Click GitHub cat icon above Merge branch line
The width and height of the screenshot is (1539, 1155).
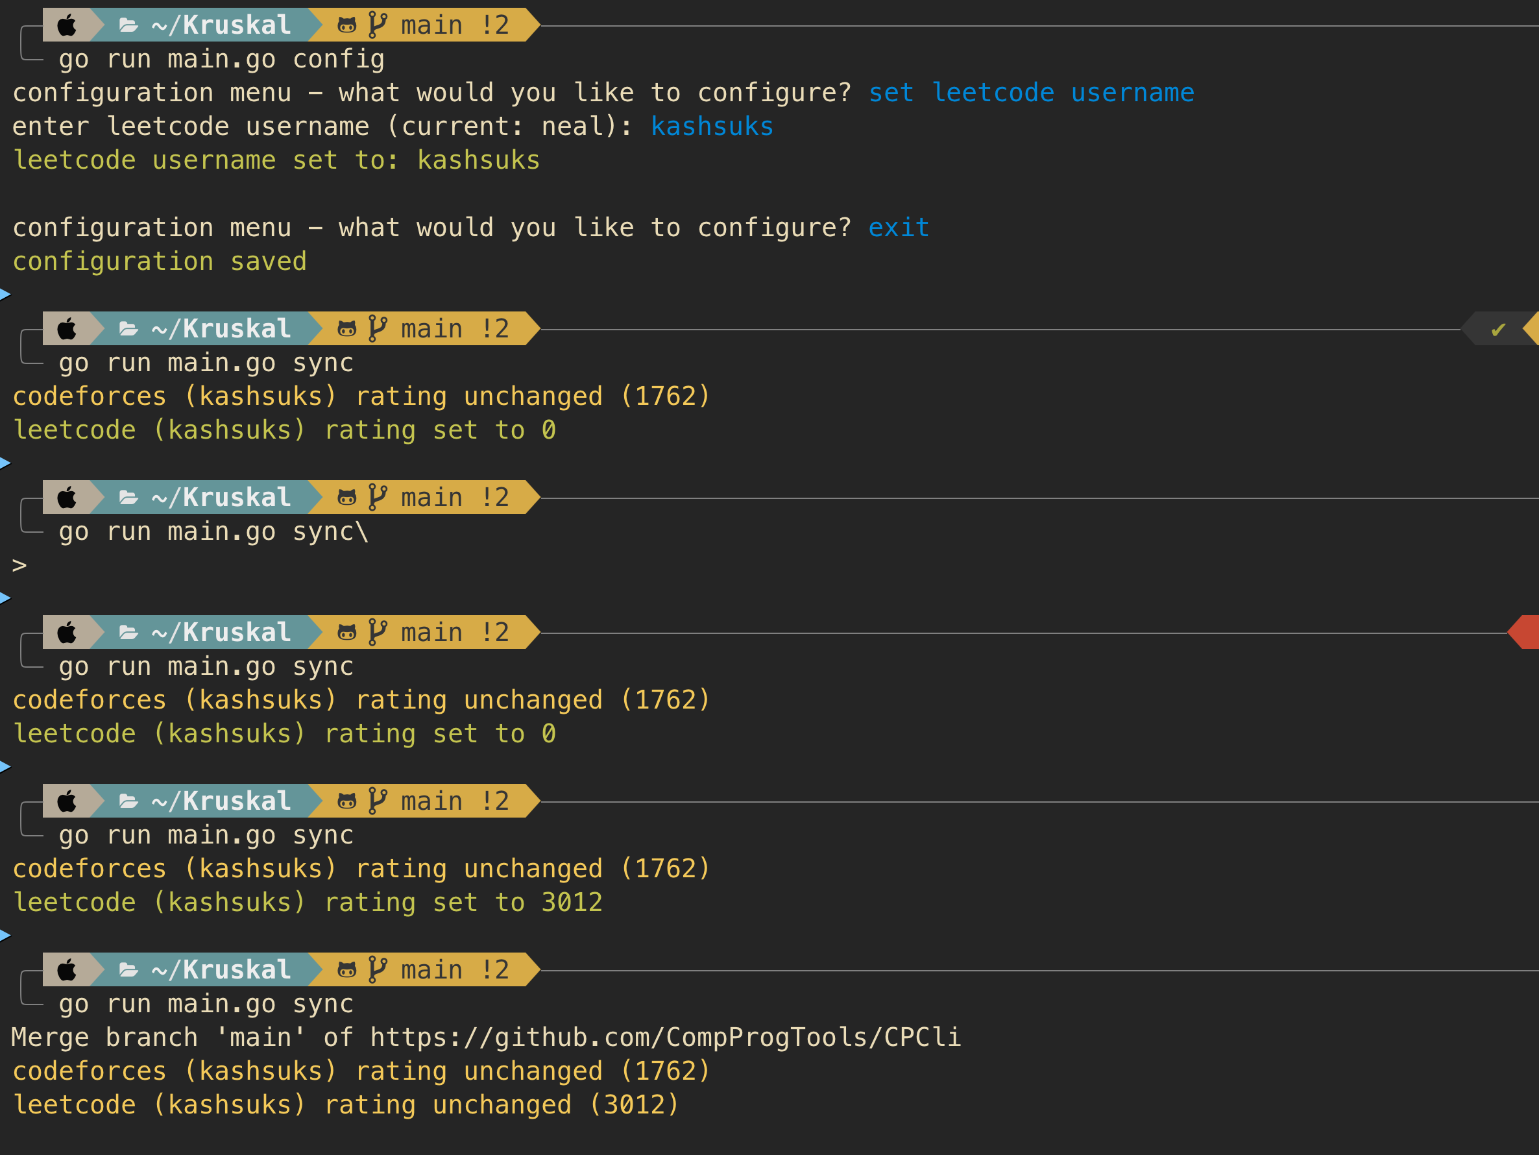346,969
